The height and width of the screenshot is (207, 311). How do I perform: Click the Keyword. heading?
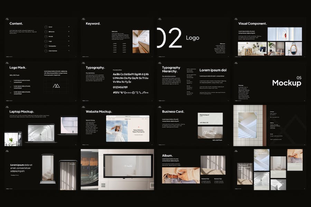(93, 23)
